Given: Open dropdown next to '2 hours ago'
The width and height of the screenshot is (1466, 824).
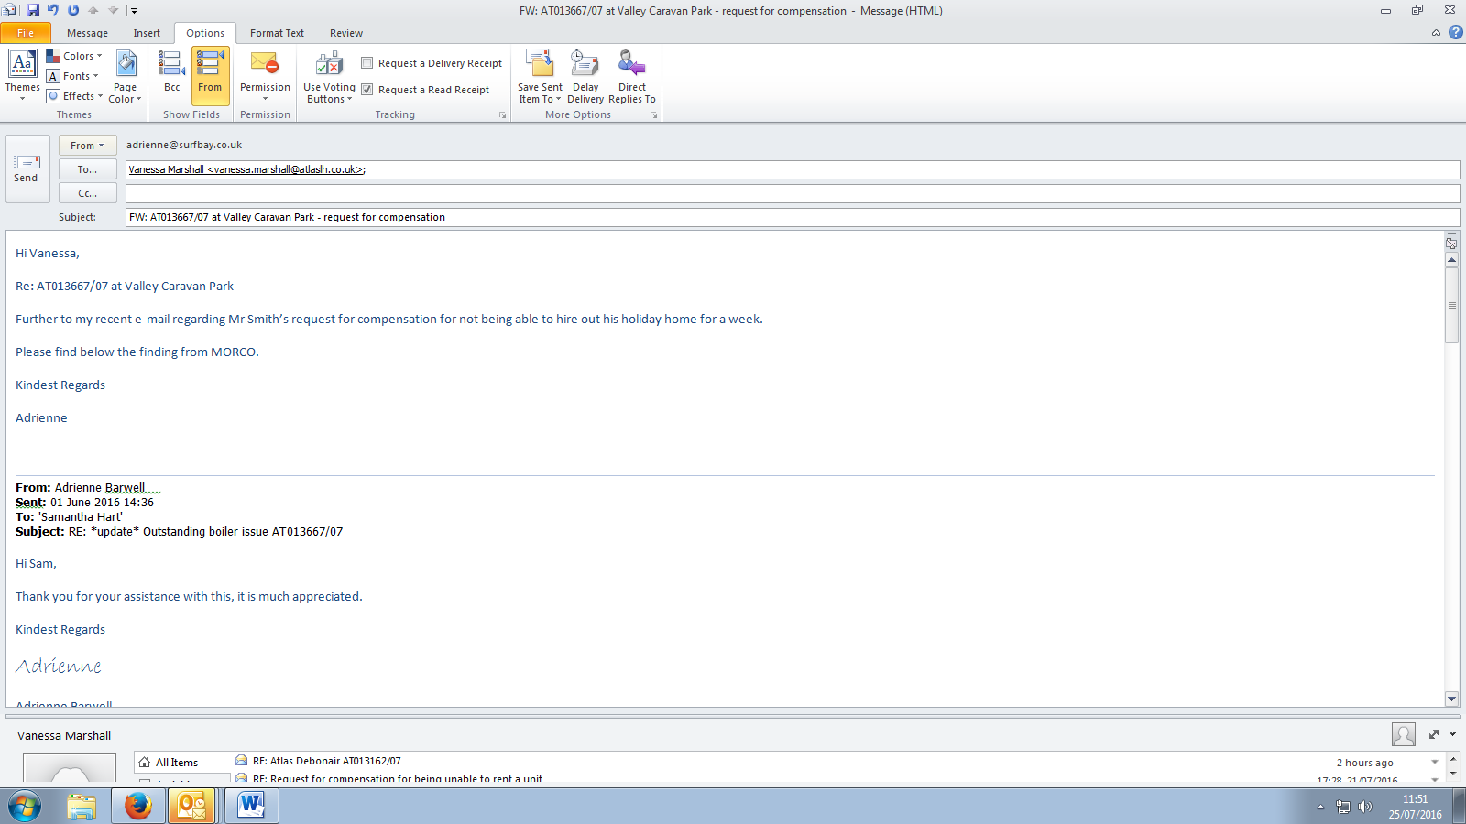Looking at the screenshot, I should (1435, 762).
